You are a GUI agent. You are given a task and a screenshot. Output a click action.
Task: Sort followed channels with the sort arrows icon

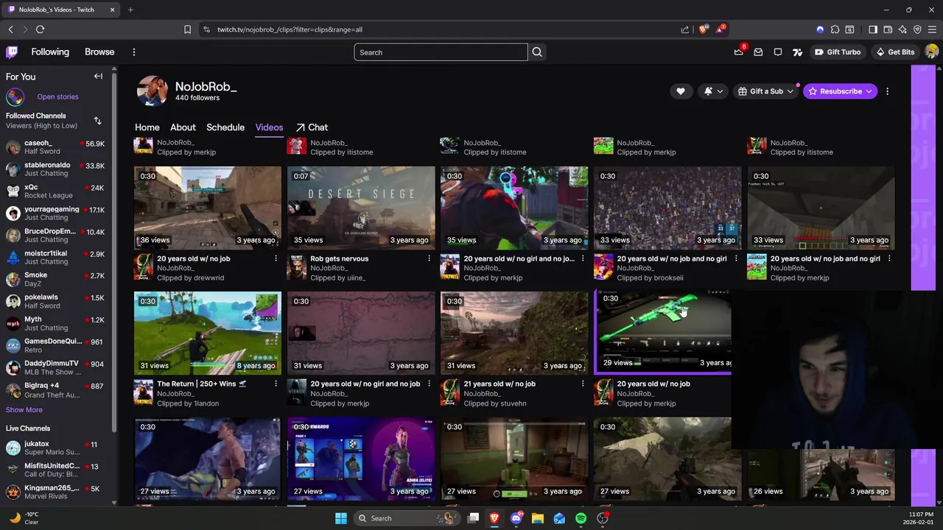(x=97, y=121)
